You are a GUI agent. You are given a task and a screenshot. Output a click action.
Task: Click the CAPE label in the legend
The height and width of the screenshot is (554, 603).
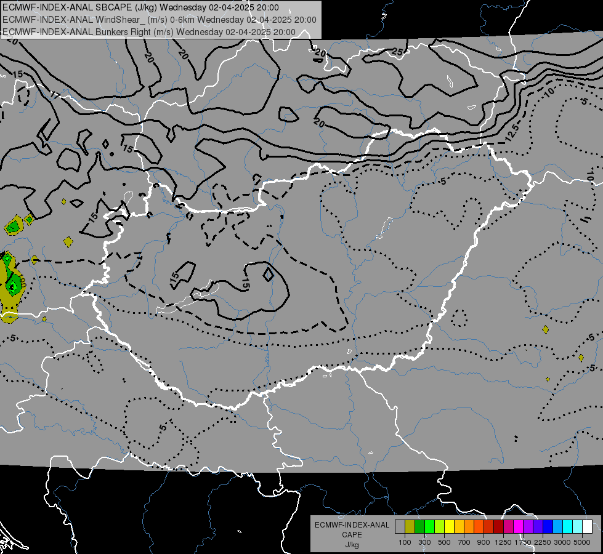click(352, 535)
